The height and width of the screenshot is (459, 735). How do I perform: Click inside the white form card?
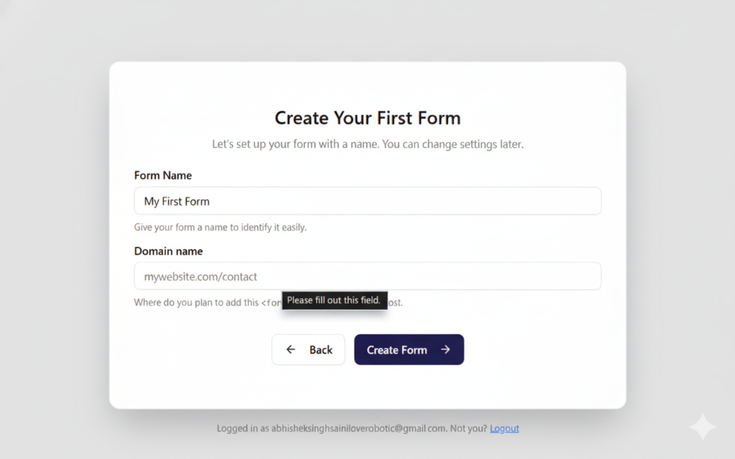pos(367,387)
